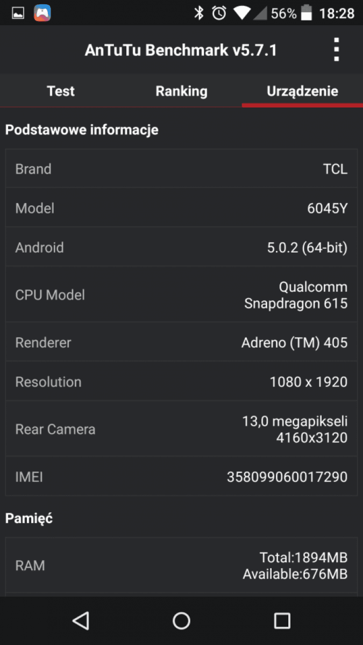Tap the RAM memory row
This screenshot has width=363, height=645.
181,565
